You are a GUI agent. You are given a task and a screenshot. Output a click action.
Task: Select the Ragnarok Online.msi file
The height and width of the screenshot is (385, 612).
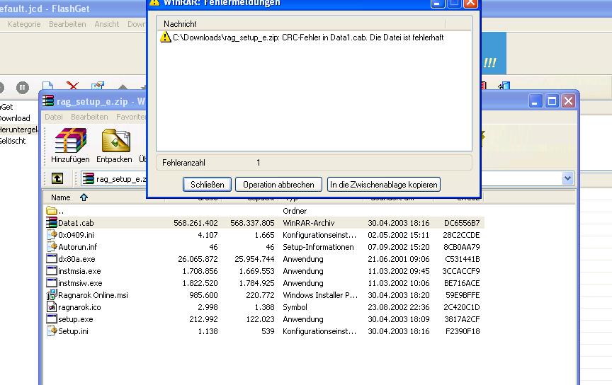(93, 295)
